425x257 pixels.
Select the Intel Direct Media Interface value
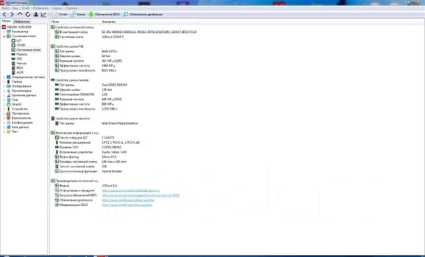[x=120, y=123]
